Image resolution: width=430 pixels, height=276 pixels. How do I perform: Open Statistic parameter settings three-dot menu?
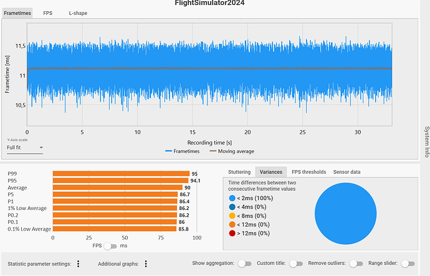click(78, 264)
